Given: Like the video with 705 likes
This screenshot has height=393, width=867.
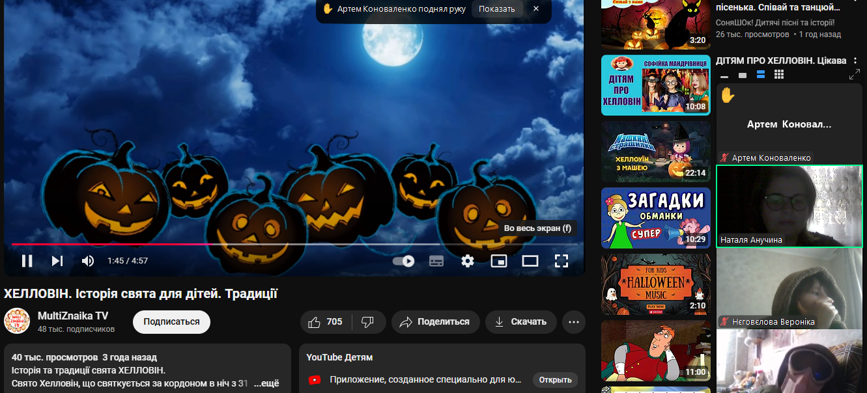Looking at the screenshot, I should (326, 322).
